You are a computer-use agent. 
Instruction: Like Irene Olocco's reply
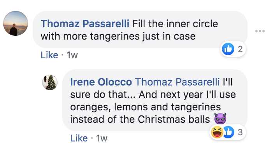[79, 138]
